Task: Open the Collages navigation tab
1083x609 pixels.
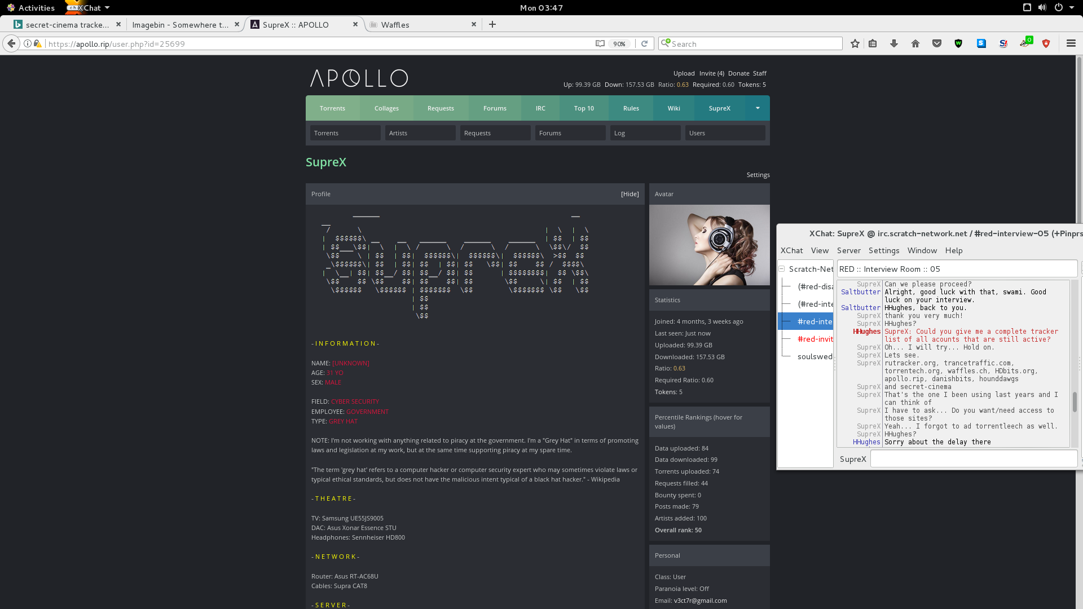Action: pos(386,108)
